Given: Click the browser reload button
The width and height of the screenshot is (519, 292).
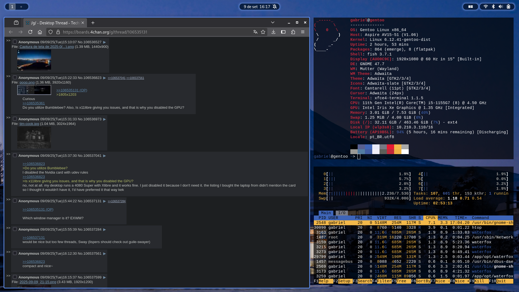Looking at the screenshot, I should tap(30, 32).
